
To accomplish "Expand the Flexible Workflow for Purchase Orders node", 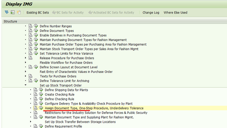I will point(26,63).
